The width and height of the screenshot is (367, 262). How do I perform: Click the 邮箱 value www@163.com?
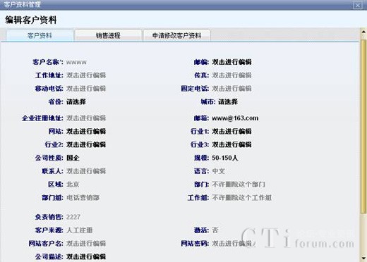(235, 118)
